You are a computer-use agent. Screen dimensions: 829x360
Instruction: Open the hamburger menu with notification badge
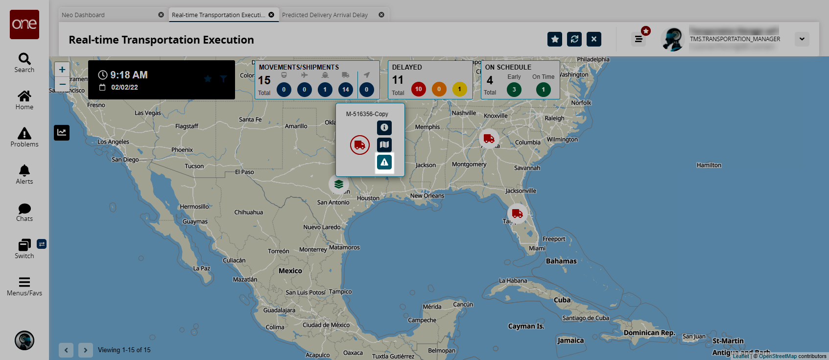639,39
